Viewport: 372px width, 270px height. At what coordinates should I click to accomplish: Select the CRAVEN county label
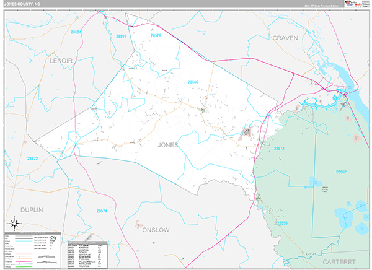pos(285,38)
